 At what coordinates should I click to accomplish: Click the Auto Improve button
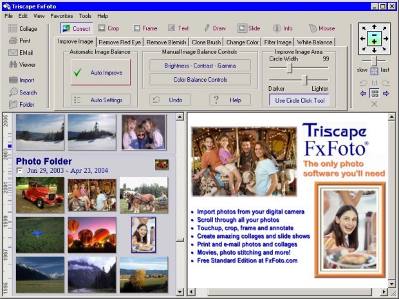(x=100, y=73)
